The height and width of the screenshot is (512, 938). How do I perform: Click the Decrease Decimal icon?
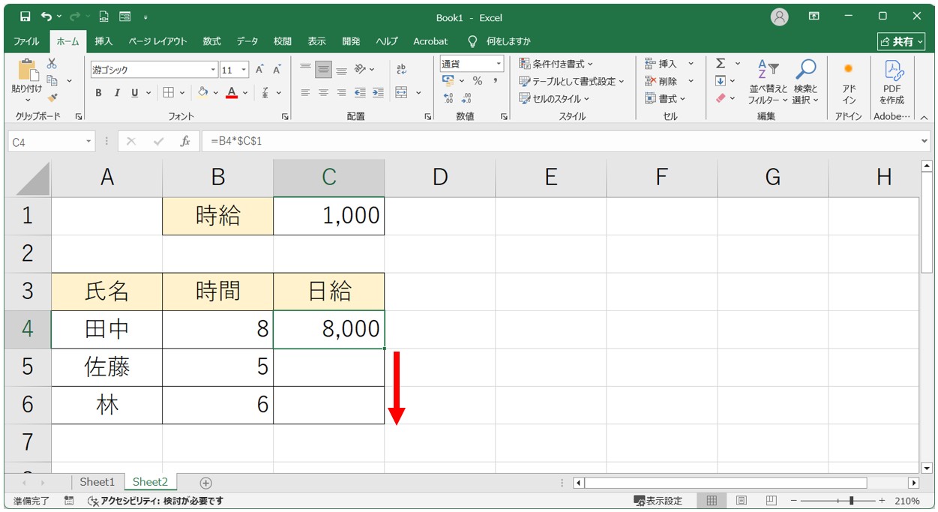coord(466,98)
